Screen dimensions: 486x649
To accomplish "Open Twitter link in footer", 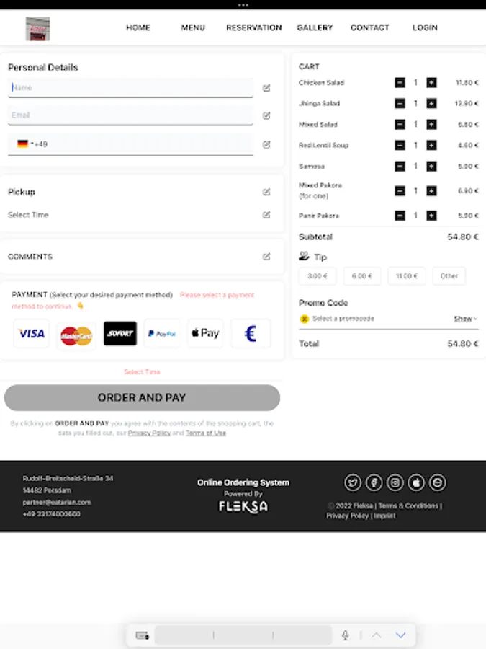I will pyautogui.click(x=353, y=482).
